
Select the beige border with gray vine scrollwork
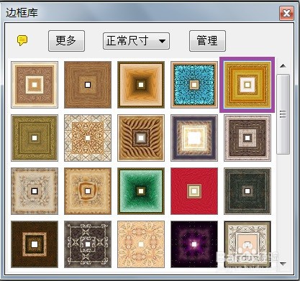point(35,191)
